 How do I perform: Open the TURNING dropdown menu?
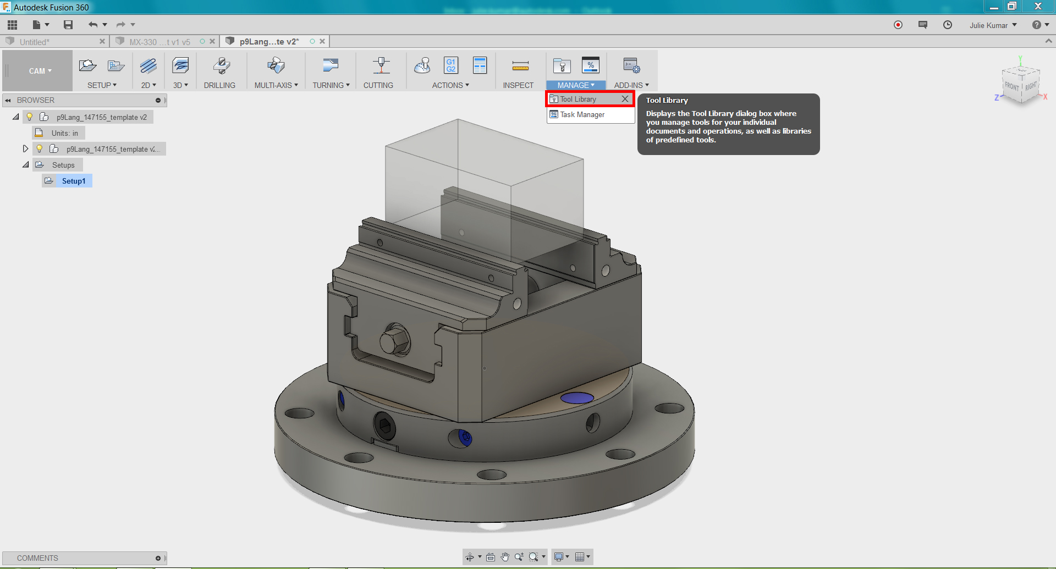tap(331, 85)
